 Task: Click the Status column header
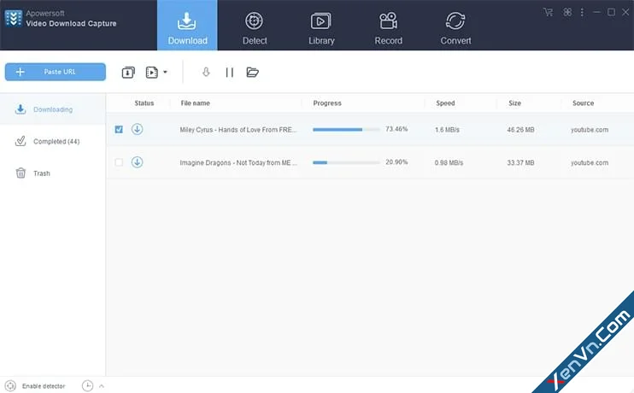pyautogui.click(x=144, y=103)
